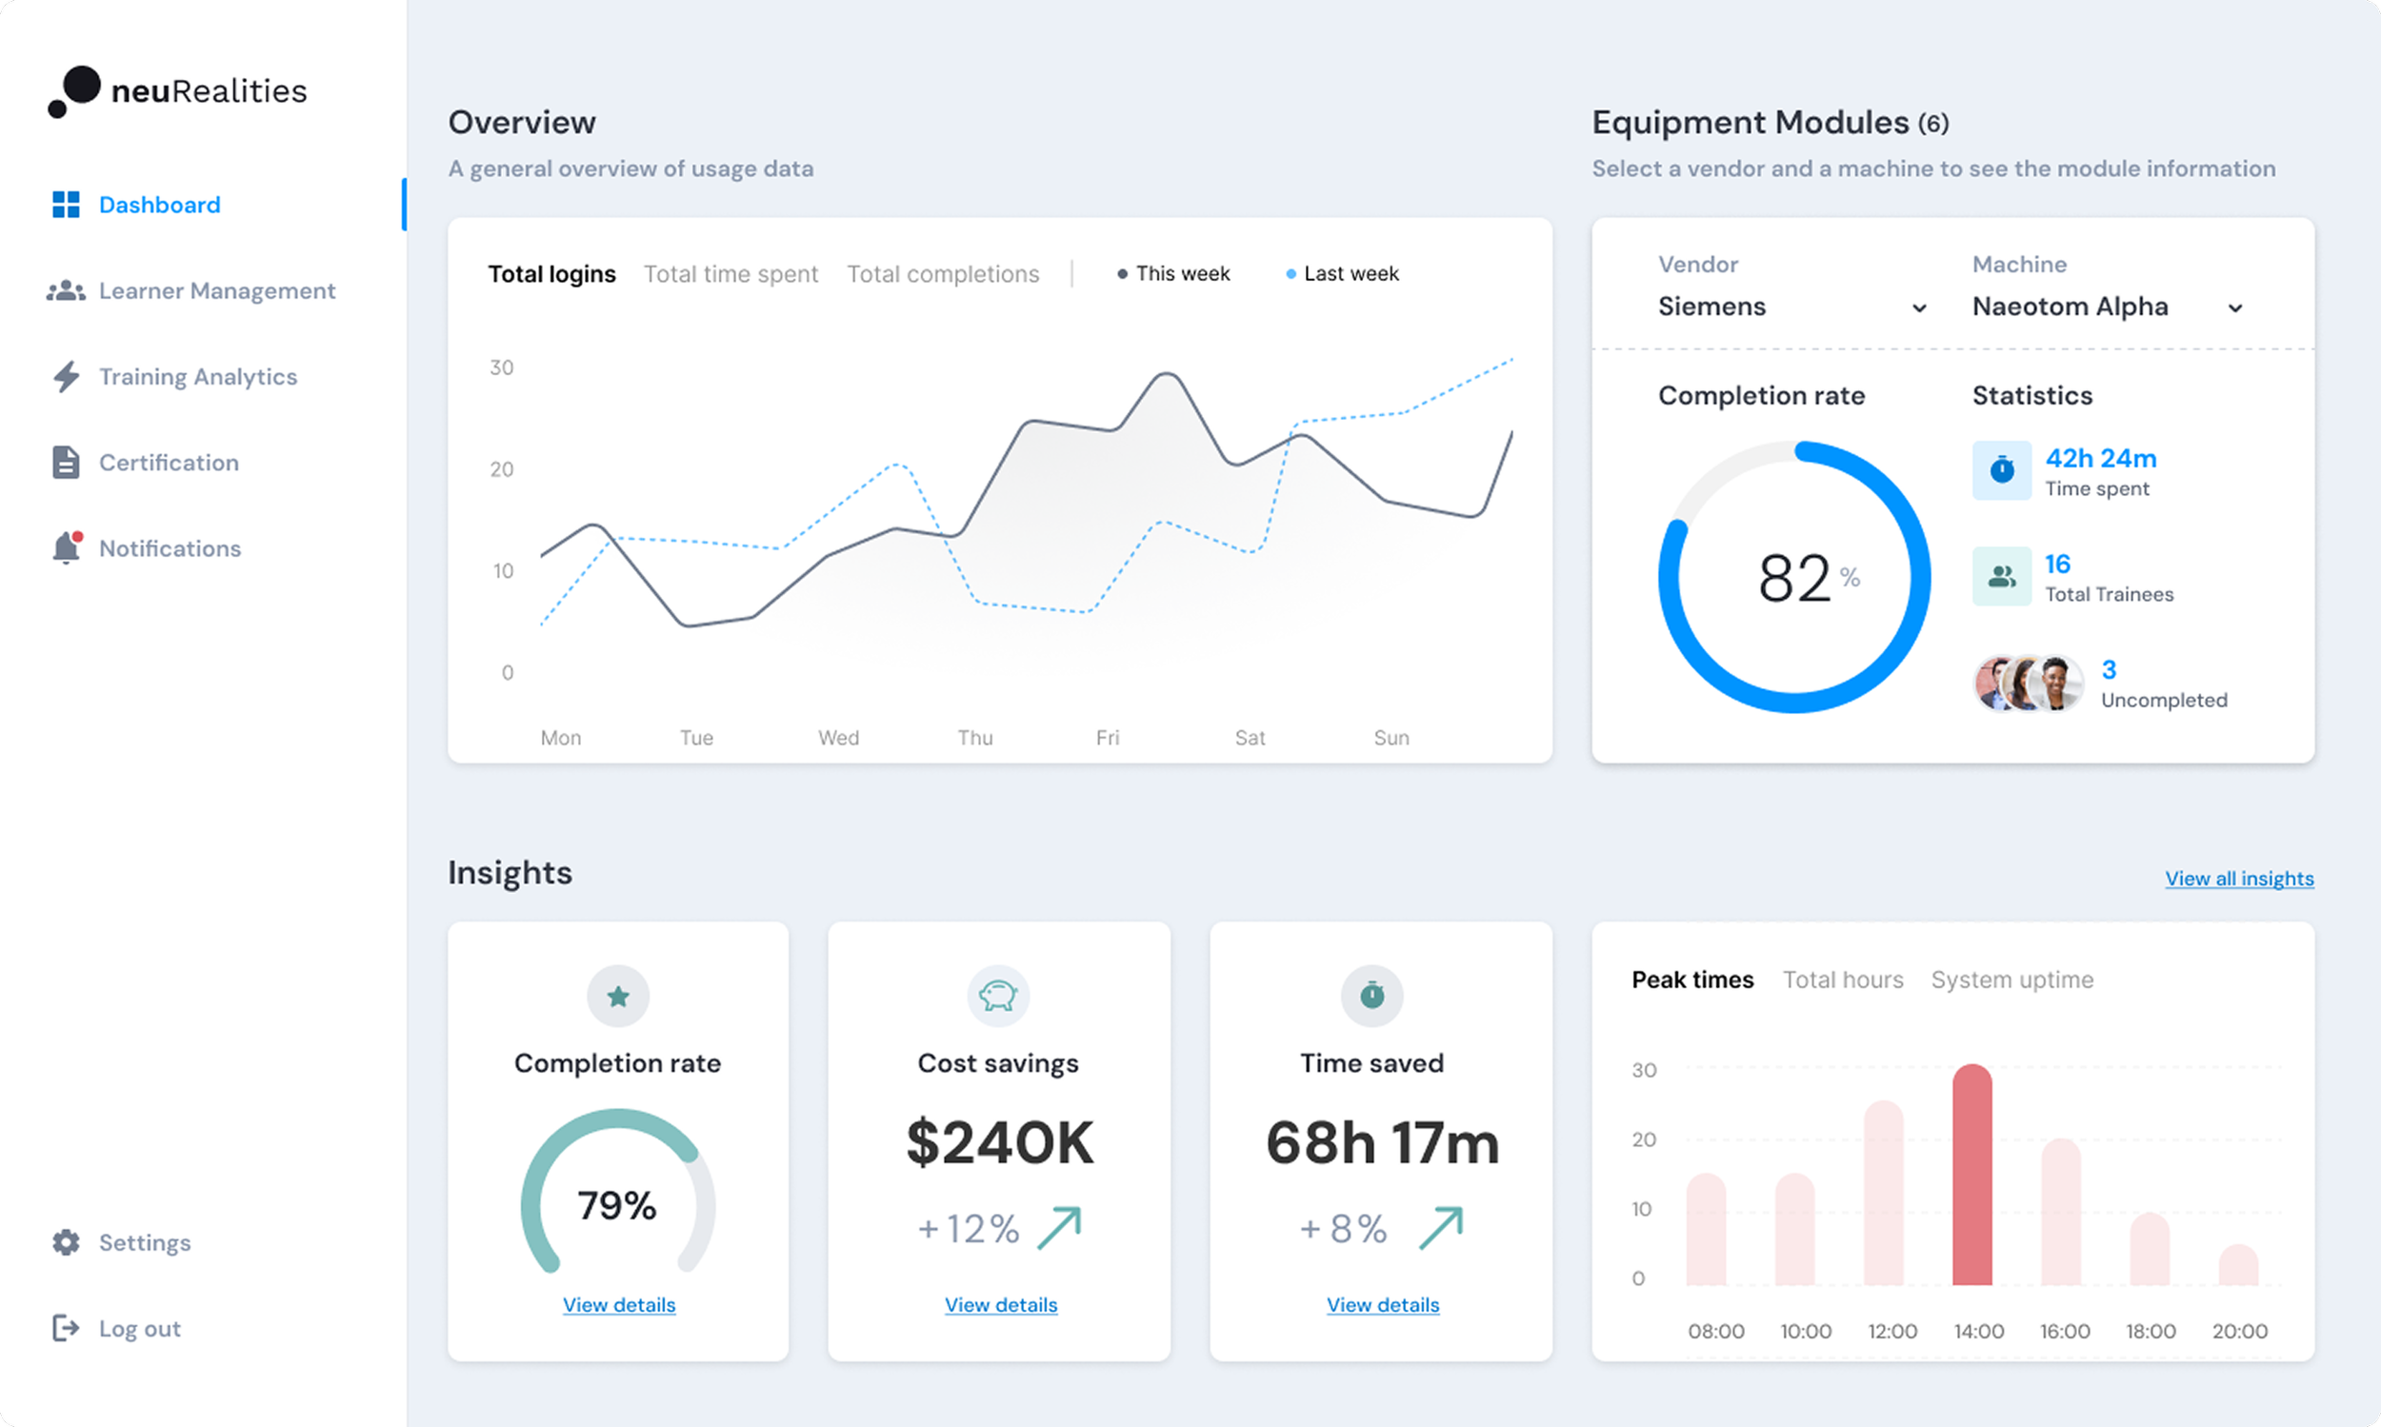The width and height of the screenshot is (2381, 1427).
Task: Open the Certification page
Action: (x=169, y=463)
